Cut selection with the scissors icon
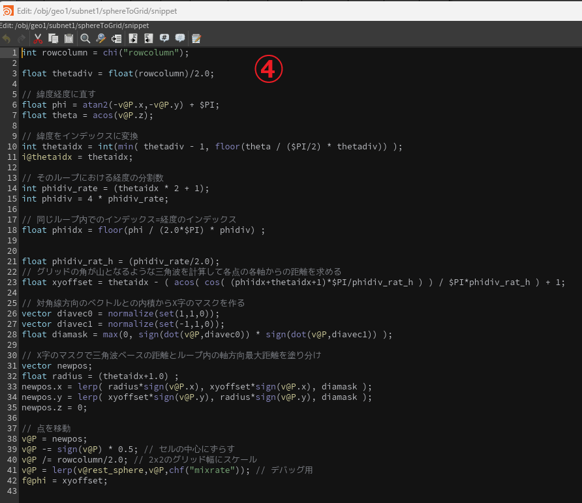Viewport: 582px width, 503px height. (38, 38)
